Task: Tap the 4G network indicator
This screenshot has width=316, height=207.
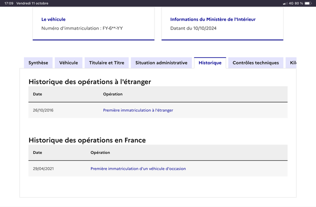Action: click(291, 3)
